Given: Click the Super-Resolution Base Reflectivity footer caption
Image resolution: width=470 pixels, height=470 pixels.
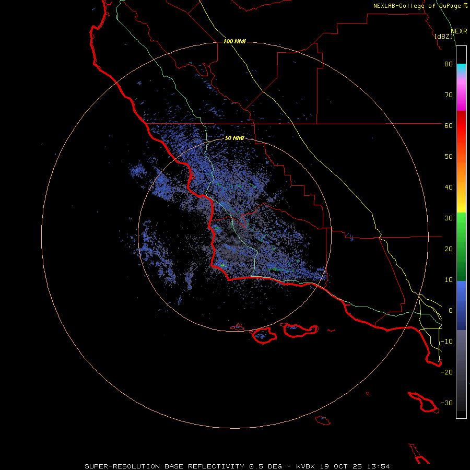Looking at the screenshot, I should coord(238,466).
